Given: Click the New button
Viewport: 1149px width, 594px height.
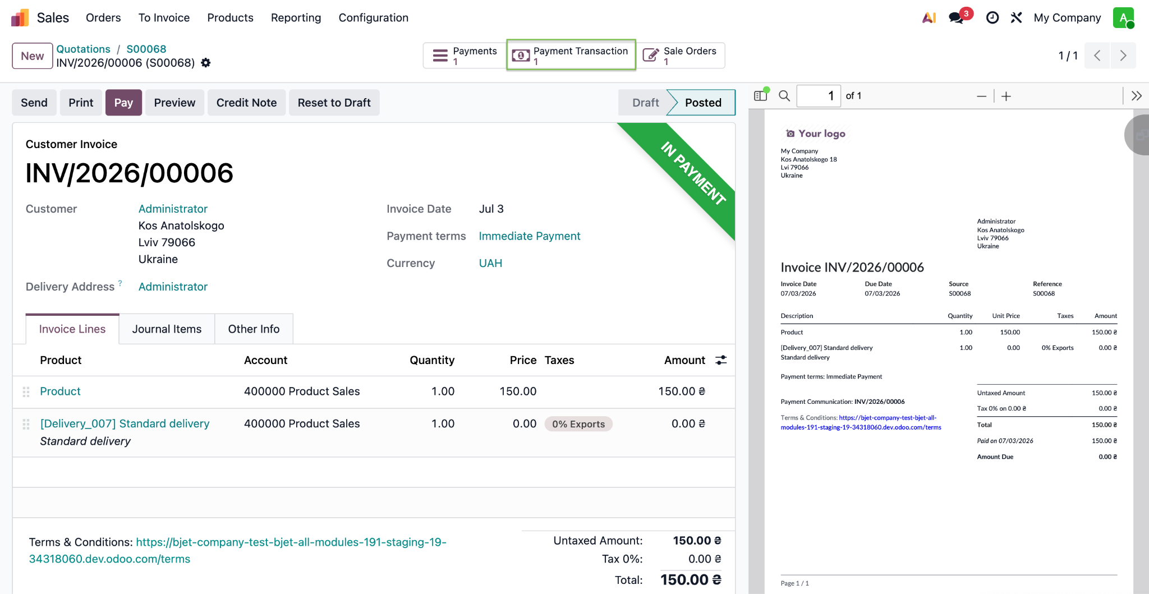Looking at the screenshot, I should (x=33, y=56).
